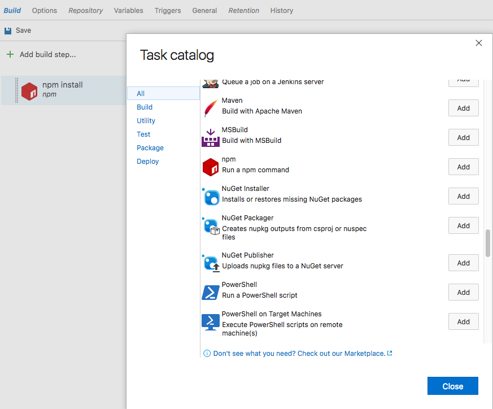Click the 'NuGet Packager' task title

[247, 217]
